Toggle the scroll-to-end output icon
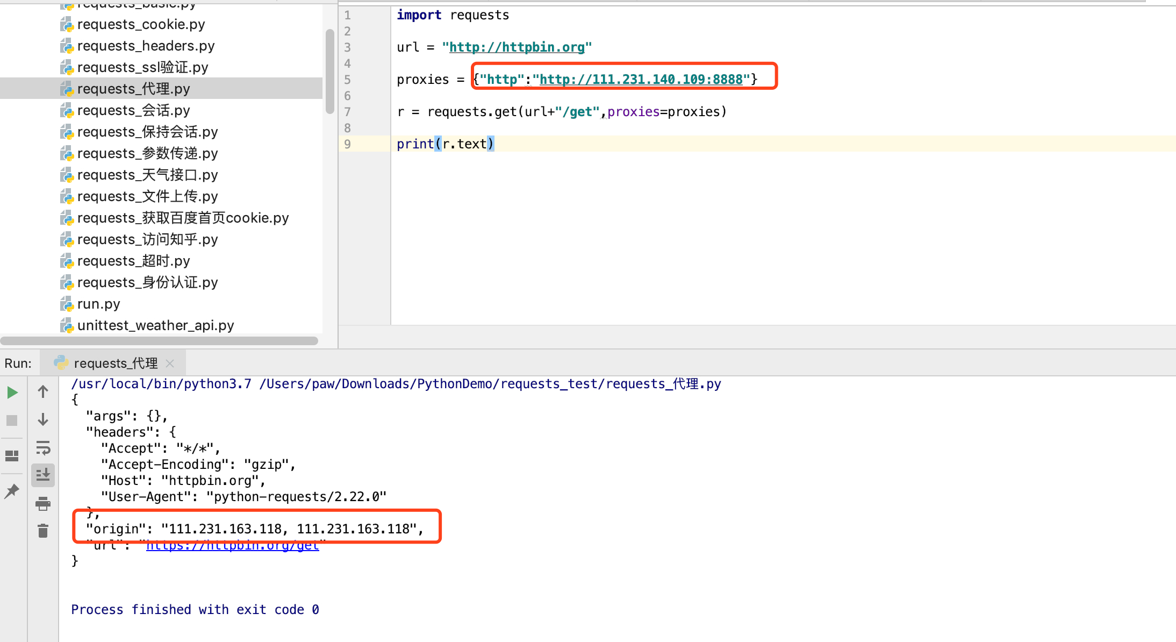 (x=43, y=475)
